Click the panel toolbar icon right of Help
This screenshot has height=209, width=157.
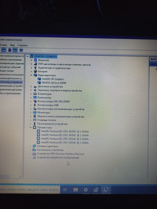click(15, 50)
